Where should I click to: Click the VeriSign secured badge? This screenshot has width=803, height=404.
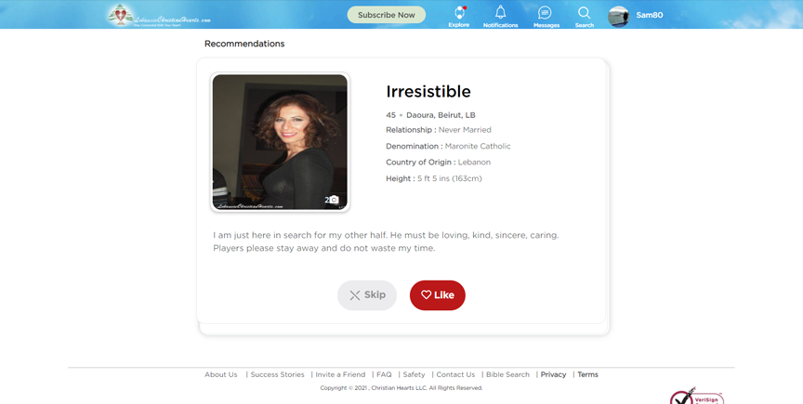(x=697, y=396)
